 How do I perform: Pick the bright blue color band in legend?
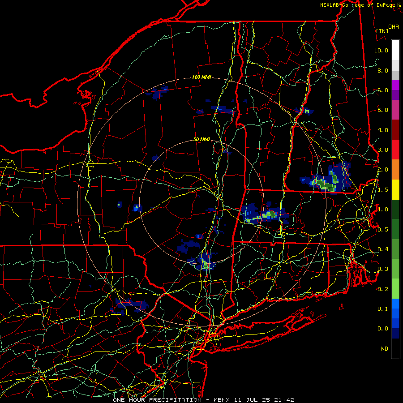click(395, 304)
